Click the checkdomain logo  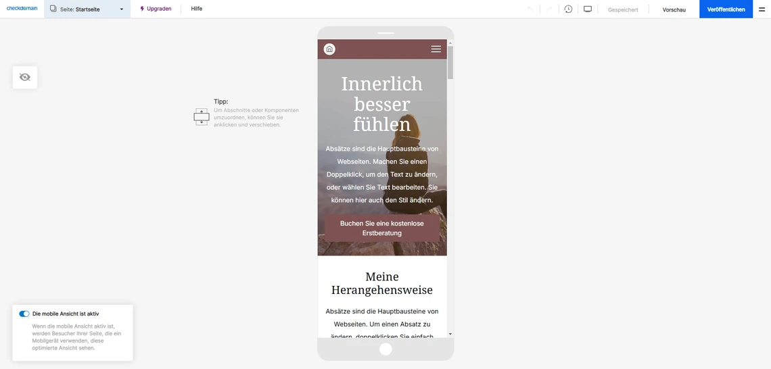pos(22,8)
